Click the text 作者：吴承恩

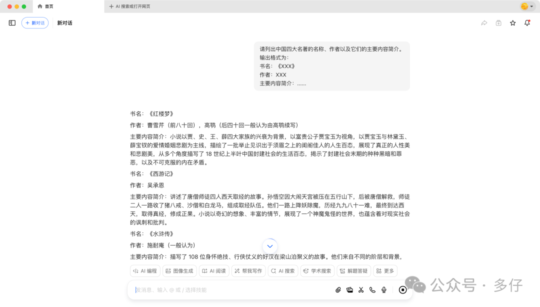(147, 185)
